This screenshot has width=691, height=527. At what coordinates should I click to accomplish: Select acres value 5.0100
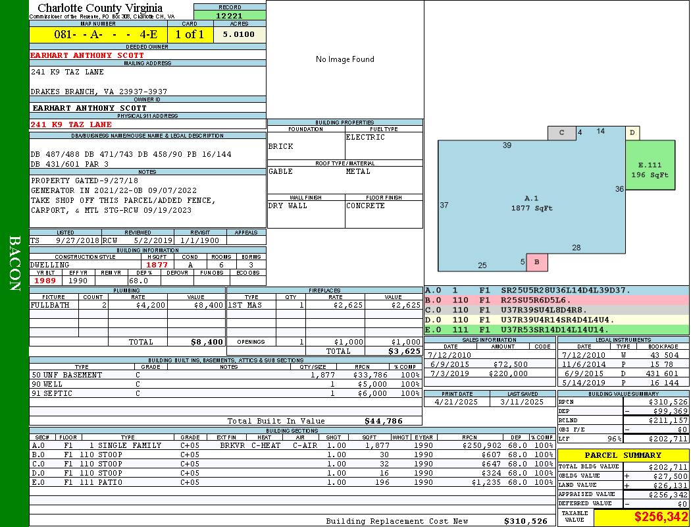[240, 34]
